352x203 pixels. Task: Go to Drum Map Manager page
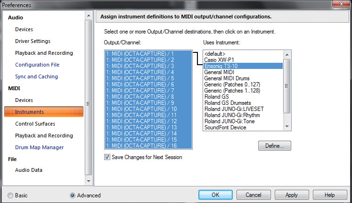40,147
